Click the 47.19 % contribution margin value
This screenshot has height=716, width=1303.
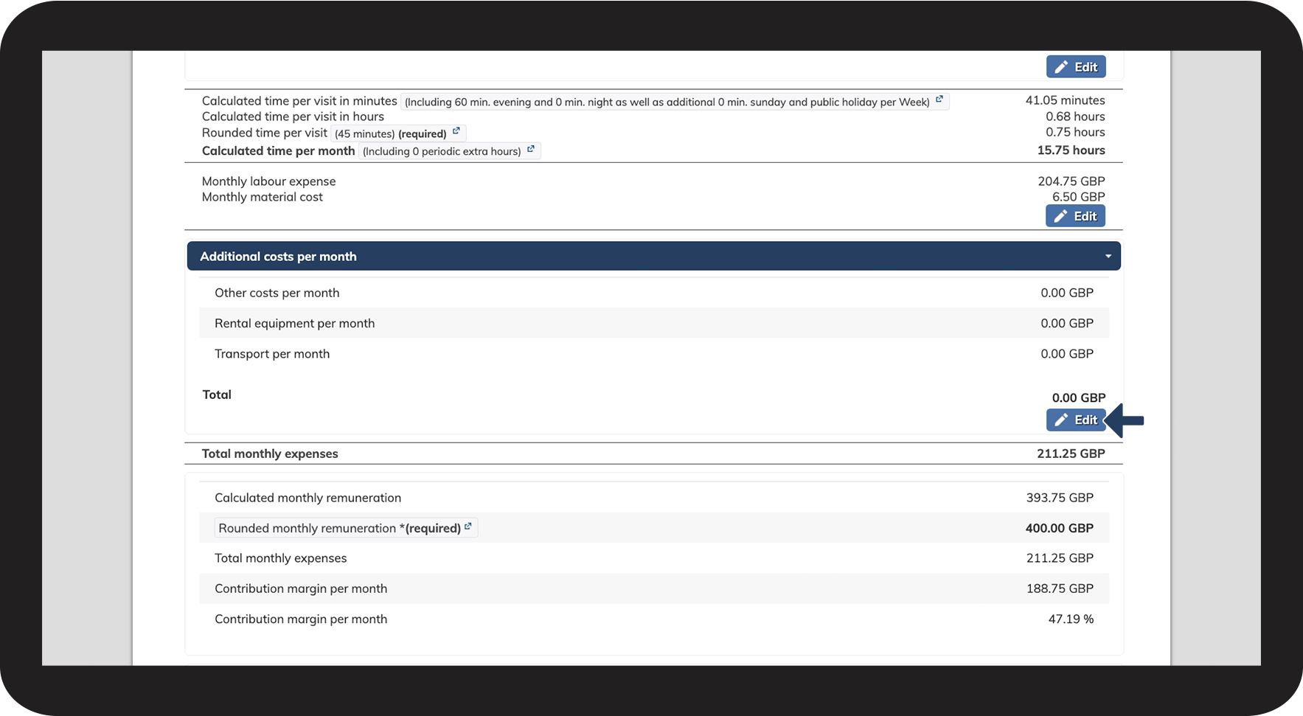[1071, 619]
